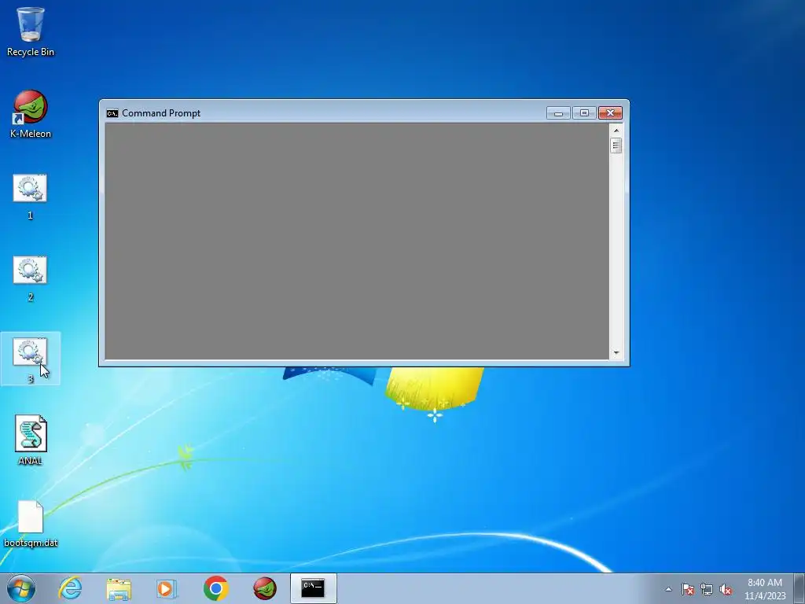Launch K-Meleon from the taskbar
The height and width of the screenshot is (604, 805).
tap(265, 588)
